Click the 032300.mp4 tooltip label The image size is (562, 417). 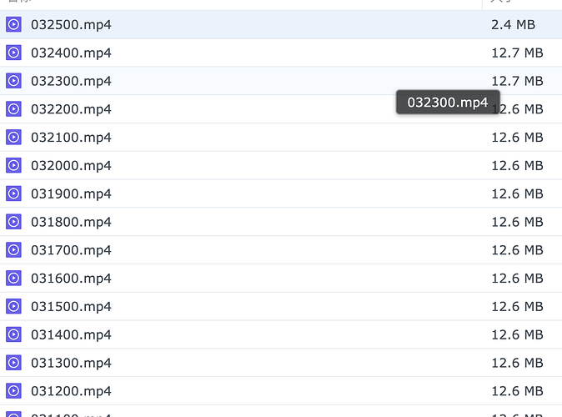[x=448, y=103]
